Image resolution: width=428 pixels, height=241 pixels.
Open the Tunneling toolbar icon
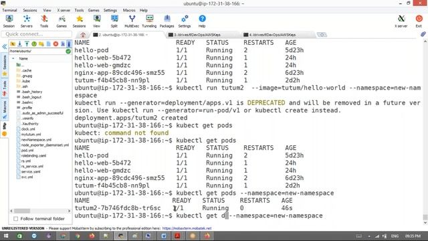149,21
